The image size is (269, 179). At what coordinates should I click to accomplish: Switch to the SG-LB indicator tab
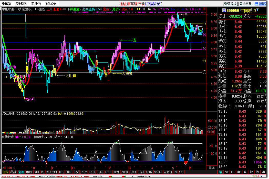tap(158, 172)
